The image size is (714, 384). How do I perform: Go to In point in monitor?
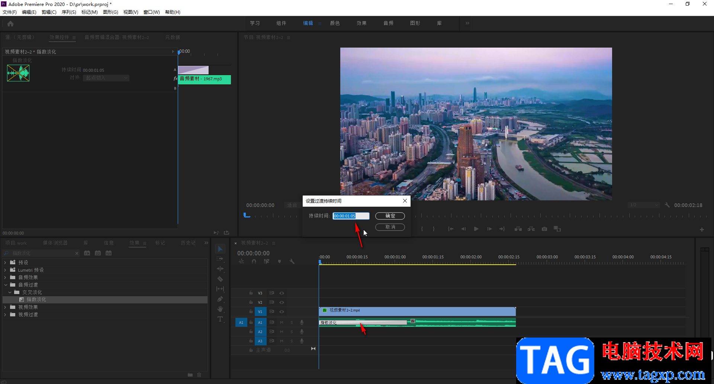click(451, 229)
